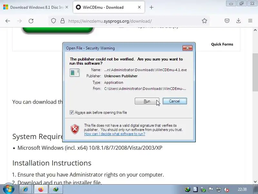
Task: Click the green download button
Action: (58, 30)
